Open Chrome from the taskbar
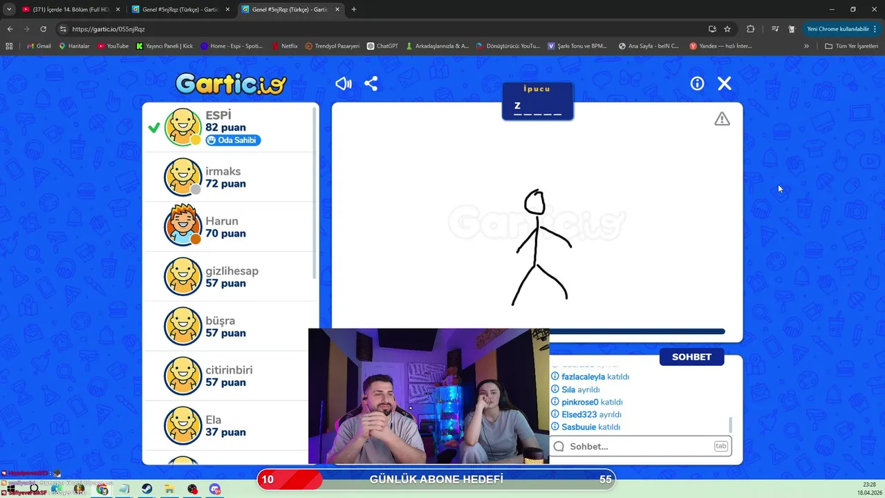 point(102,489)
